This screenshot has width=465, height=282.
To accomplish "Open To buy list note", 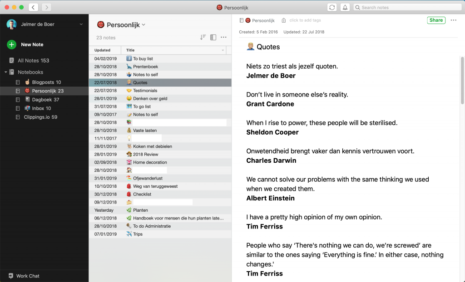I will click(x=160, y=58).
